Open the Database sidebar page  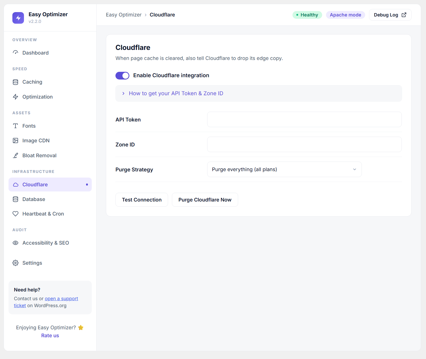click(x=50, y=199)
